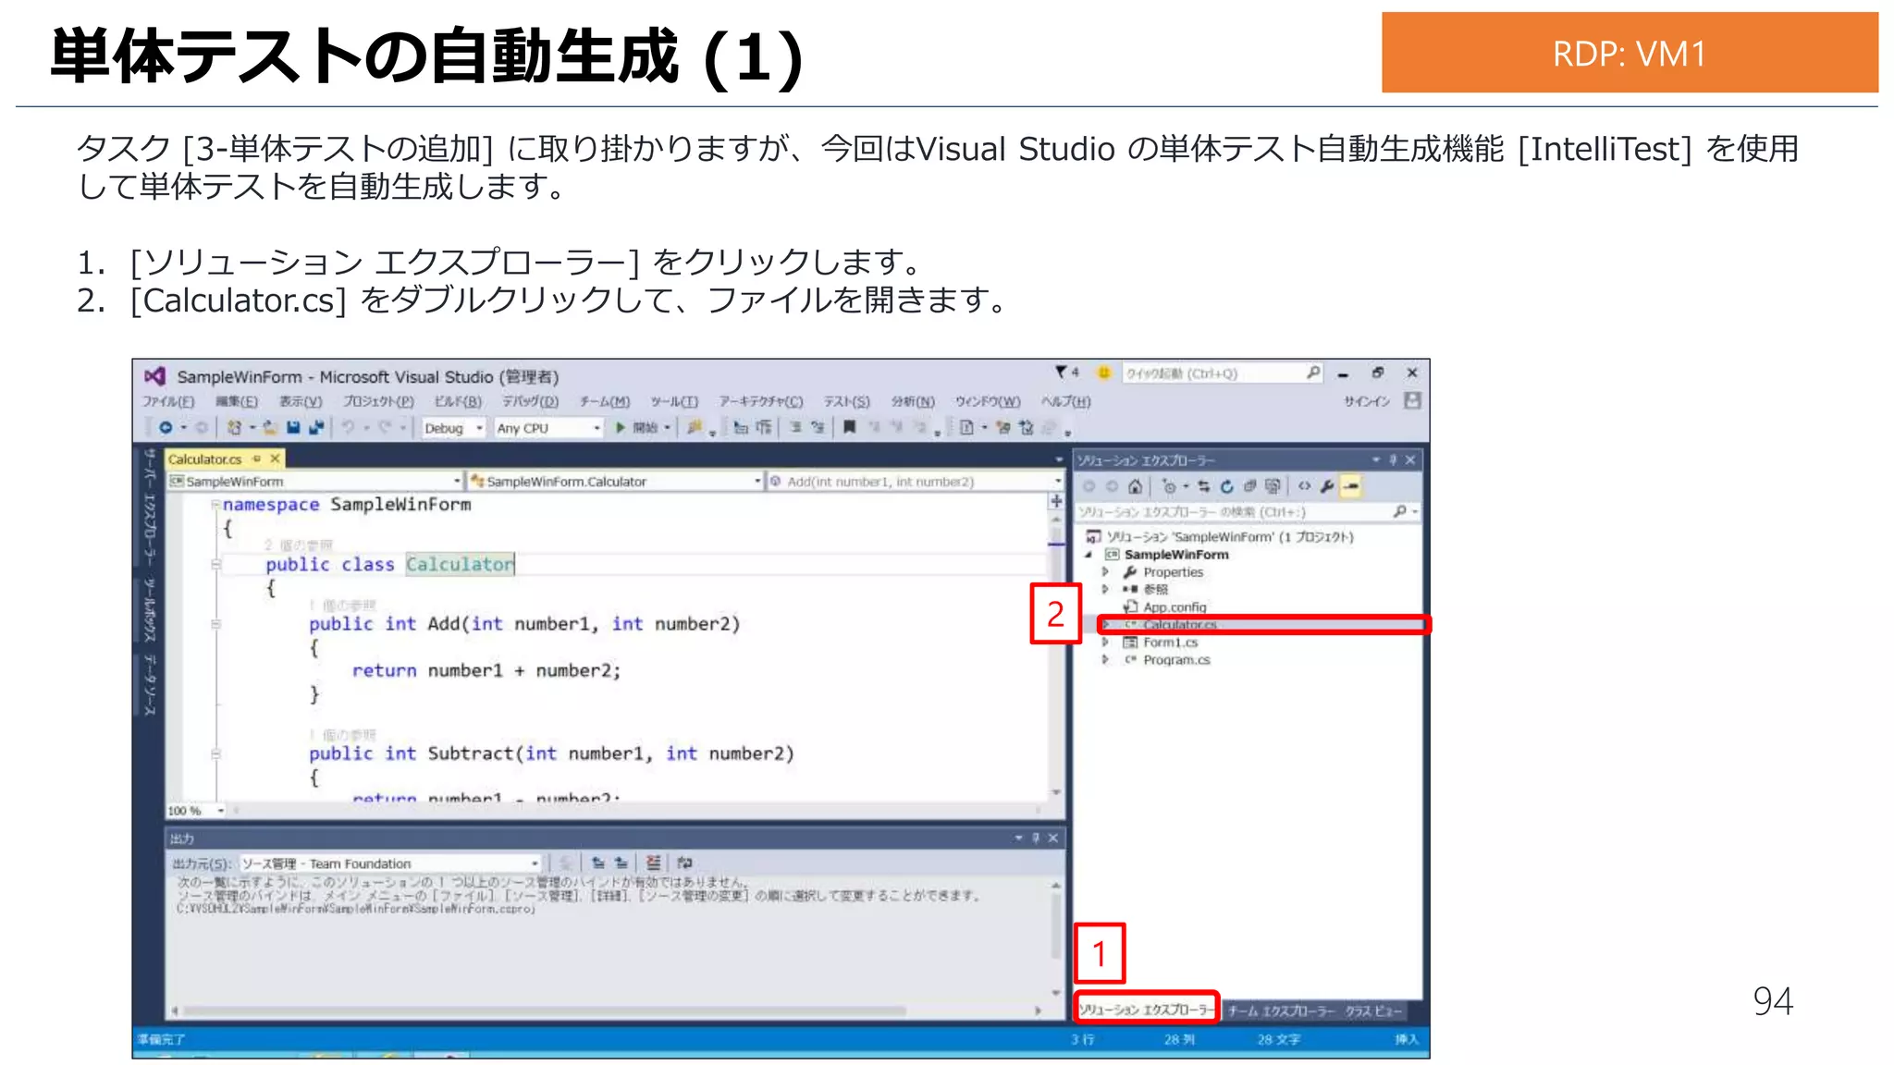Close the Calculator.cs tab
Image resolution: width=1894 pixels, height=1065 pixels.
(x=275, y=459)
